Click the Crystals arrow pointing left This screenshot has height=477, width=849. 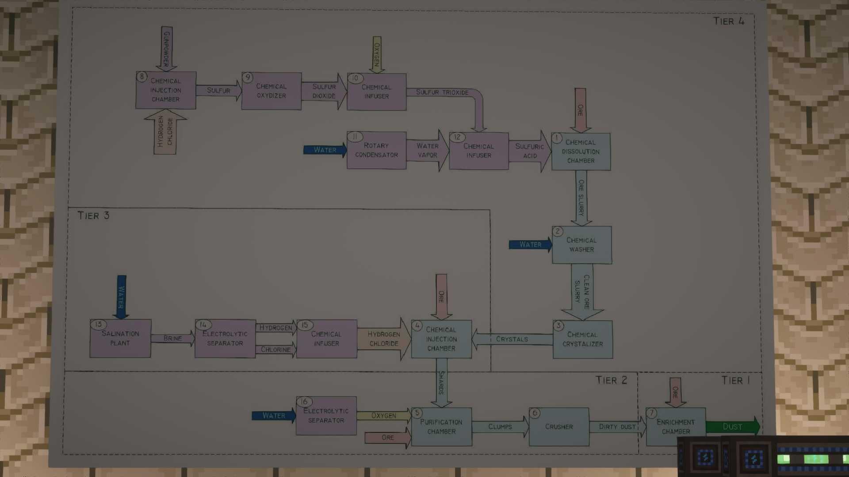point(511,339)
